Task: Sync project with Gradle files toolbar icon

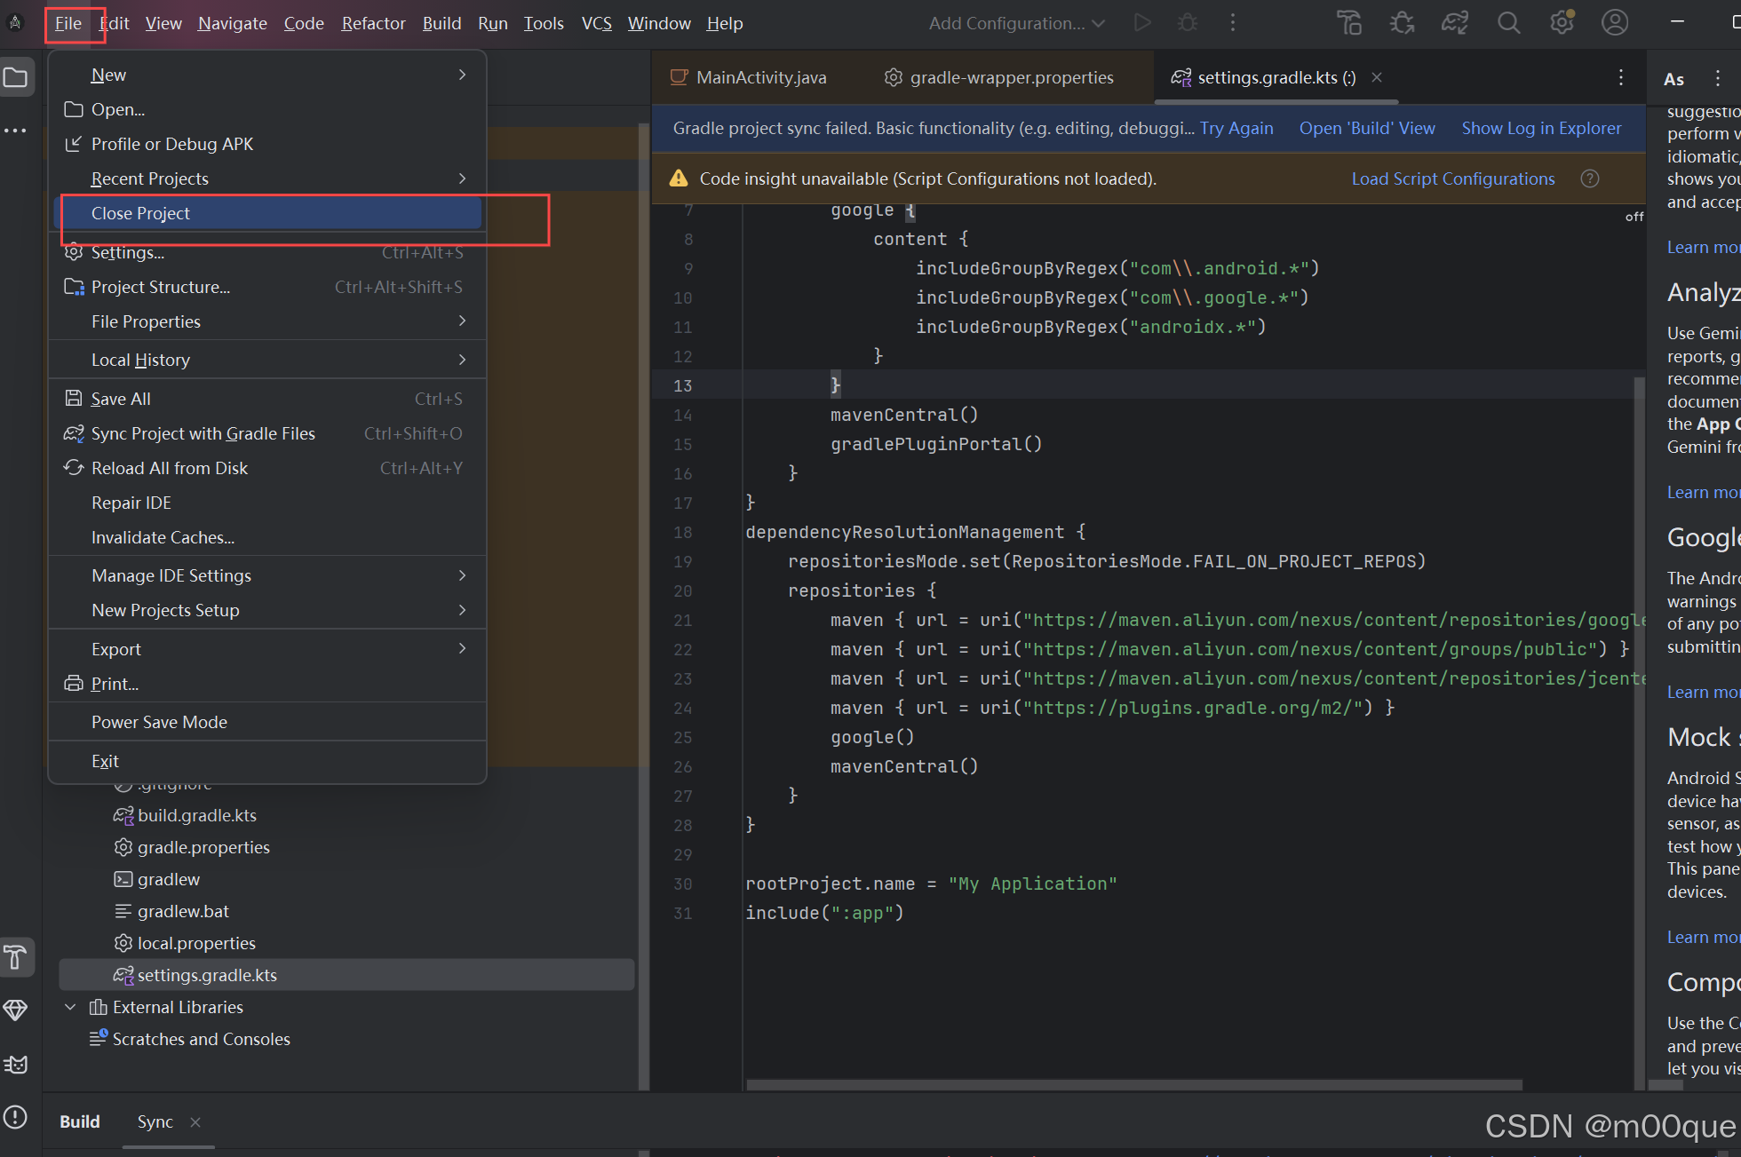Action: [1454, 23]
